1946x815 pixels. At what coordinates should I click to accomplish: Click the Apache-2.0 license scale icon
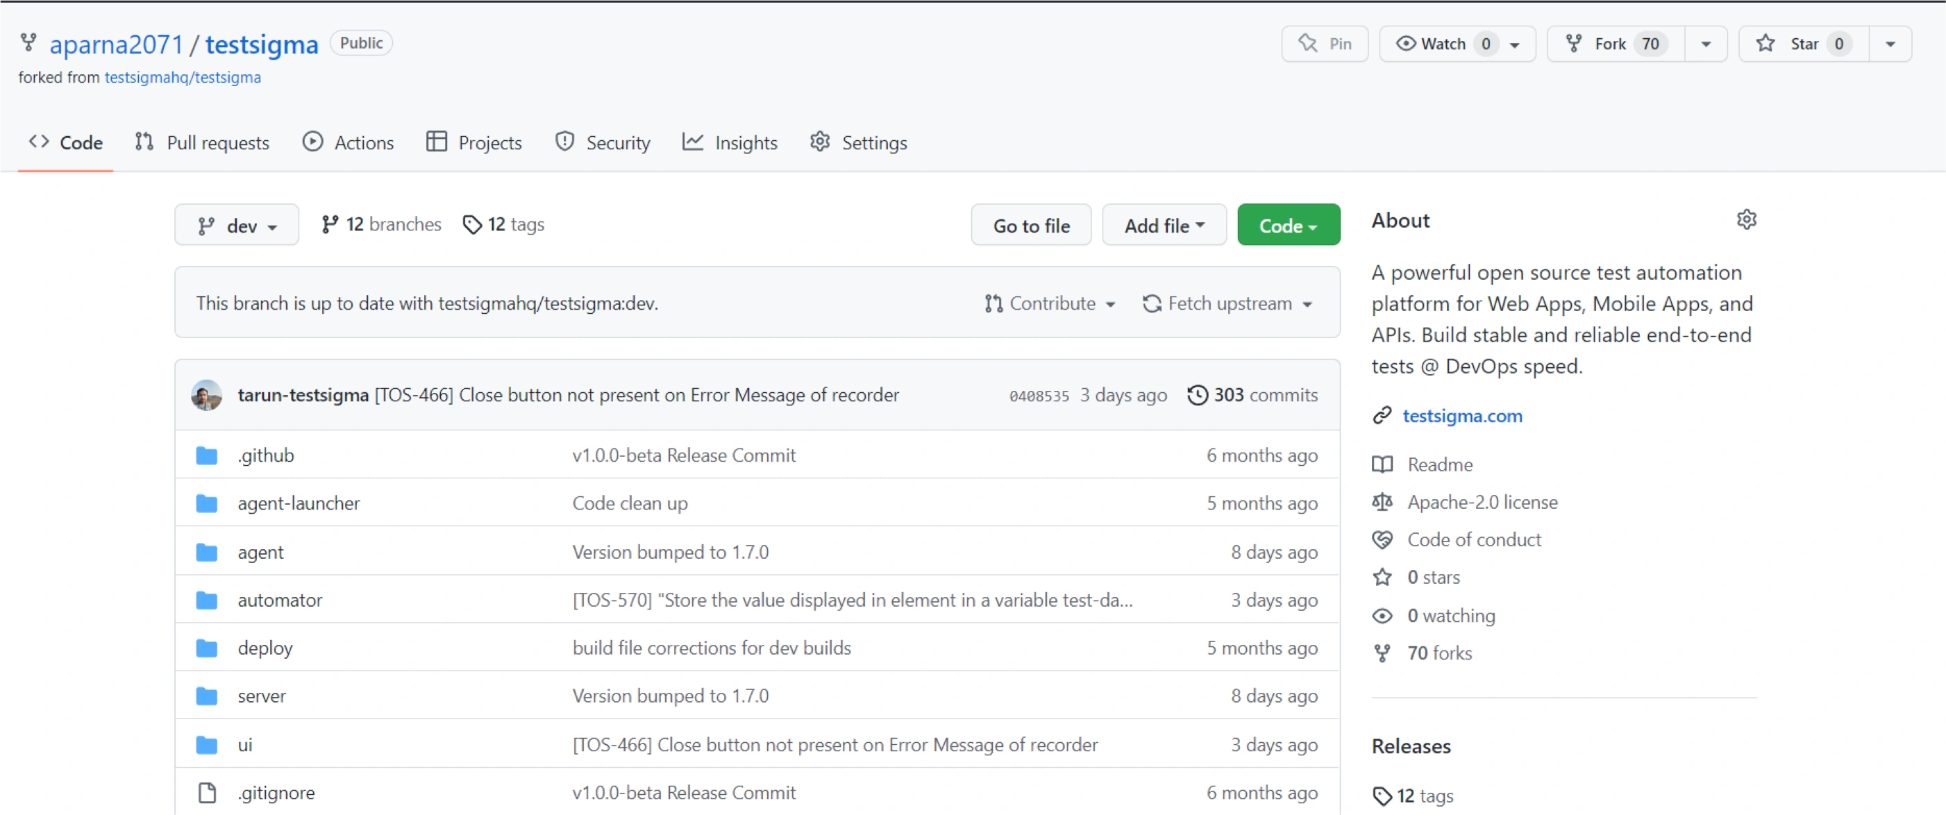click(1382, 503)
